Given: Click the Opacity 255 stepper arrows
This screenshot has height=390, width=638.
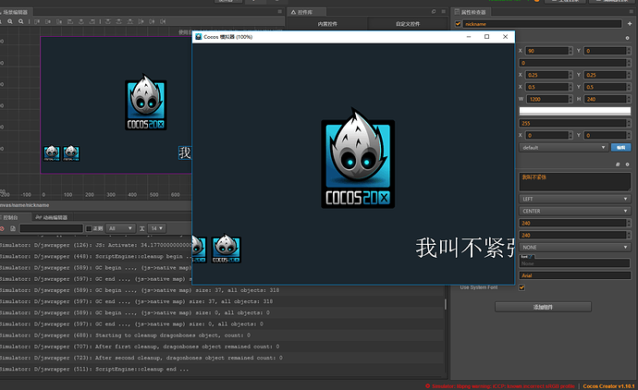Looking at the screenshot, I should click(629, 123).
